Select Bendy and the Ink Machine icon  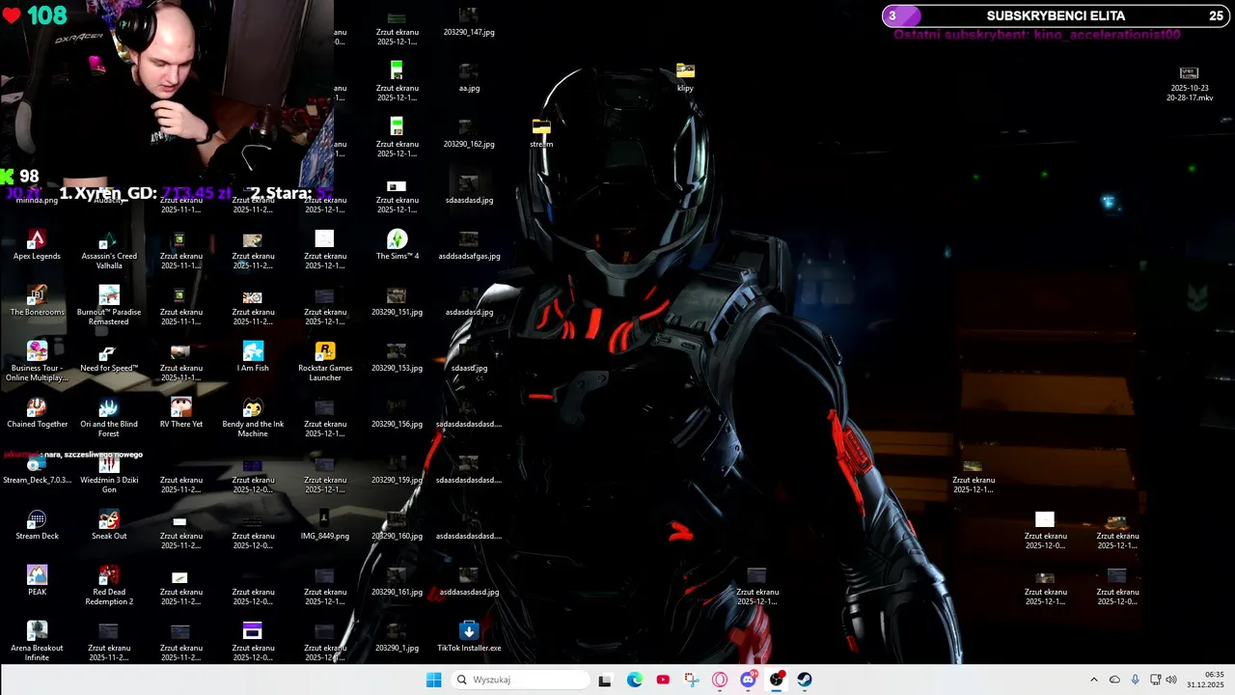[x=253, y=417]
